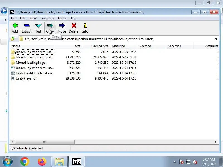Viewport: 223px width, 167px height.
Task: Sort by the Size column header
Action: point(68,46)
